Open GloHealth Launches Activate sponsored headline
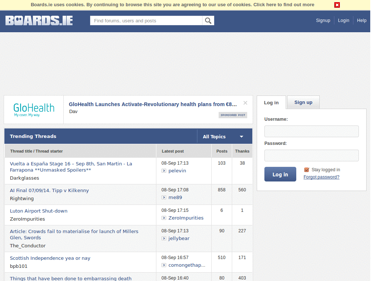The image size is (375, 281). point(153,104)
